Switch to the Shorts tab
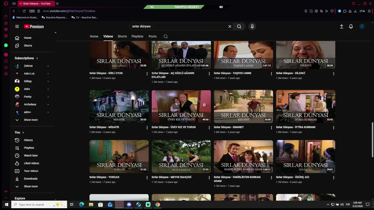This screenshot has width=374, height=210. (122, 36)
